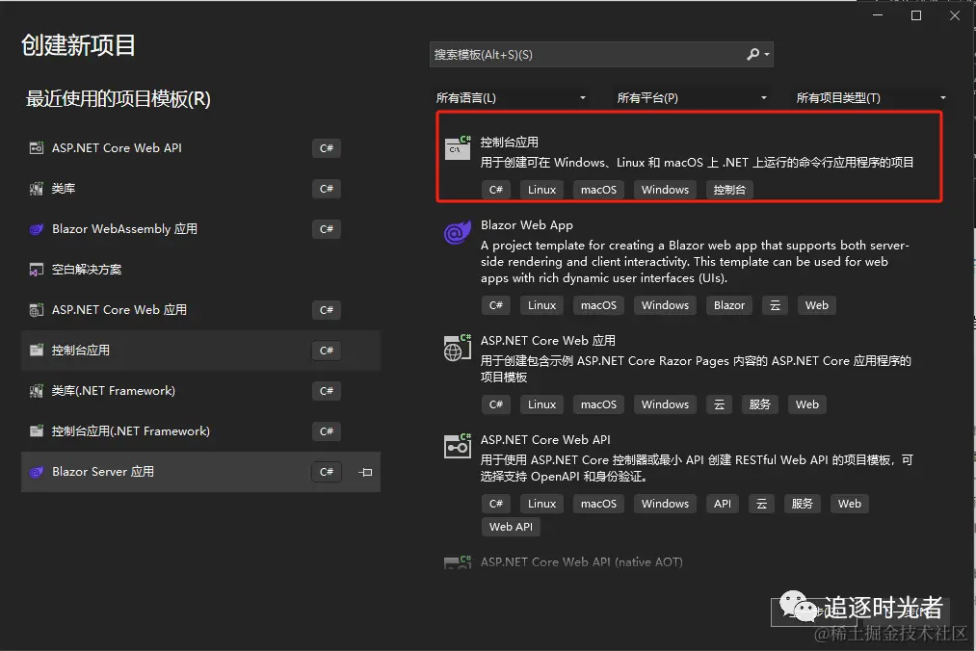Click the 控制台 tag on console template
Screen dimensions: 976x651
pos(729,190)
